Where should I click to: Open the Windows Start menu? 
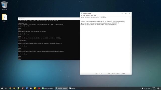[x=2, y=88]
